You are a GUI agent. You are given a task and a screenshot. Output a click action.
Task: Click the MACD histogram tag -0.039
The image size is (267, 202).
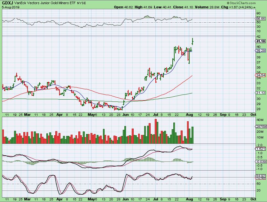pos(261,161)
